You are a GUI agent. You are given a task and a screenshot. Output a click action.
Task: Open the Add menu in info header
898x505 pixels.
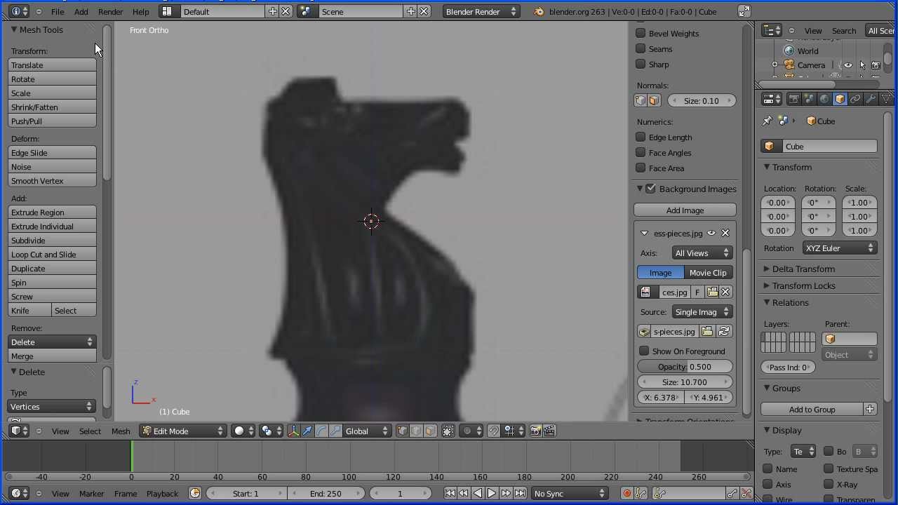(81, 11)
